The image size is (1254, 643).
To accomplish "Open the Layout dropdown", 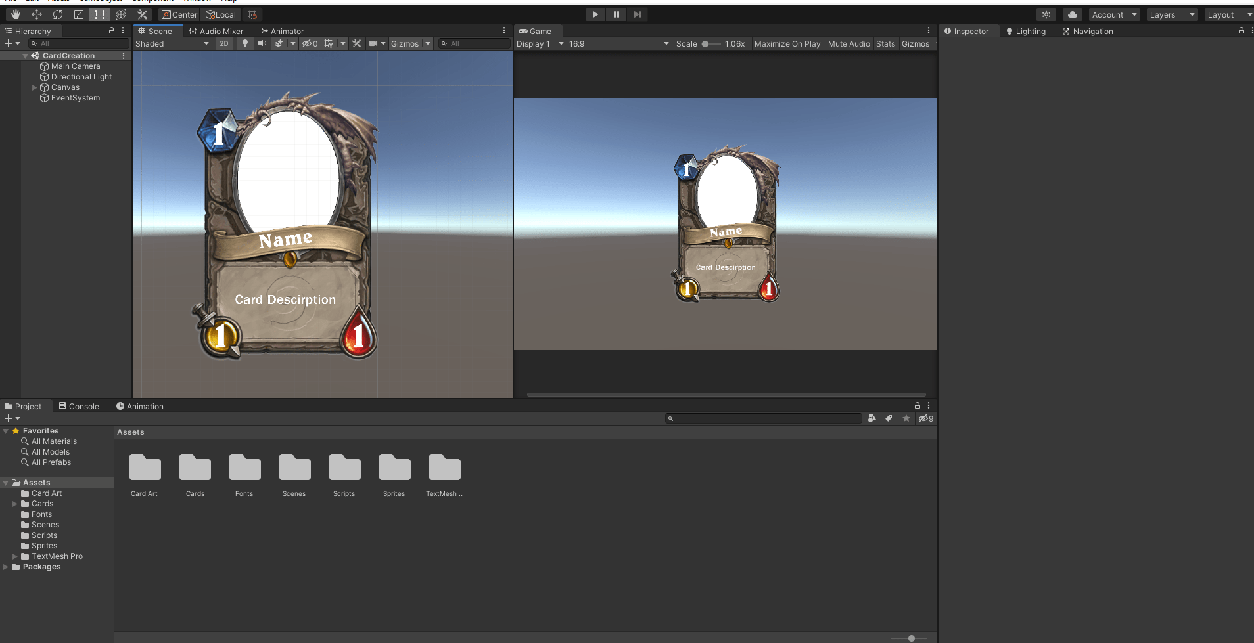I will [x=1230, y=14].
